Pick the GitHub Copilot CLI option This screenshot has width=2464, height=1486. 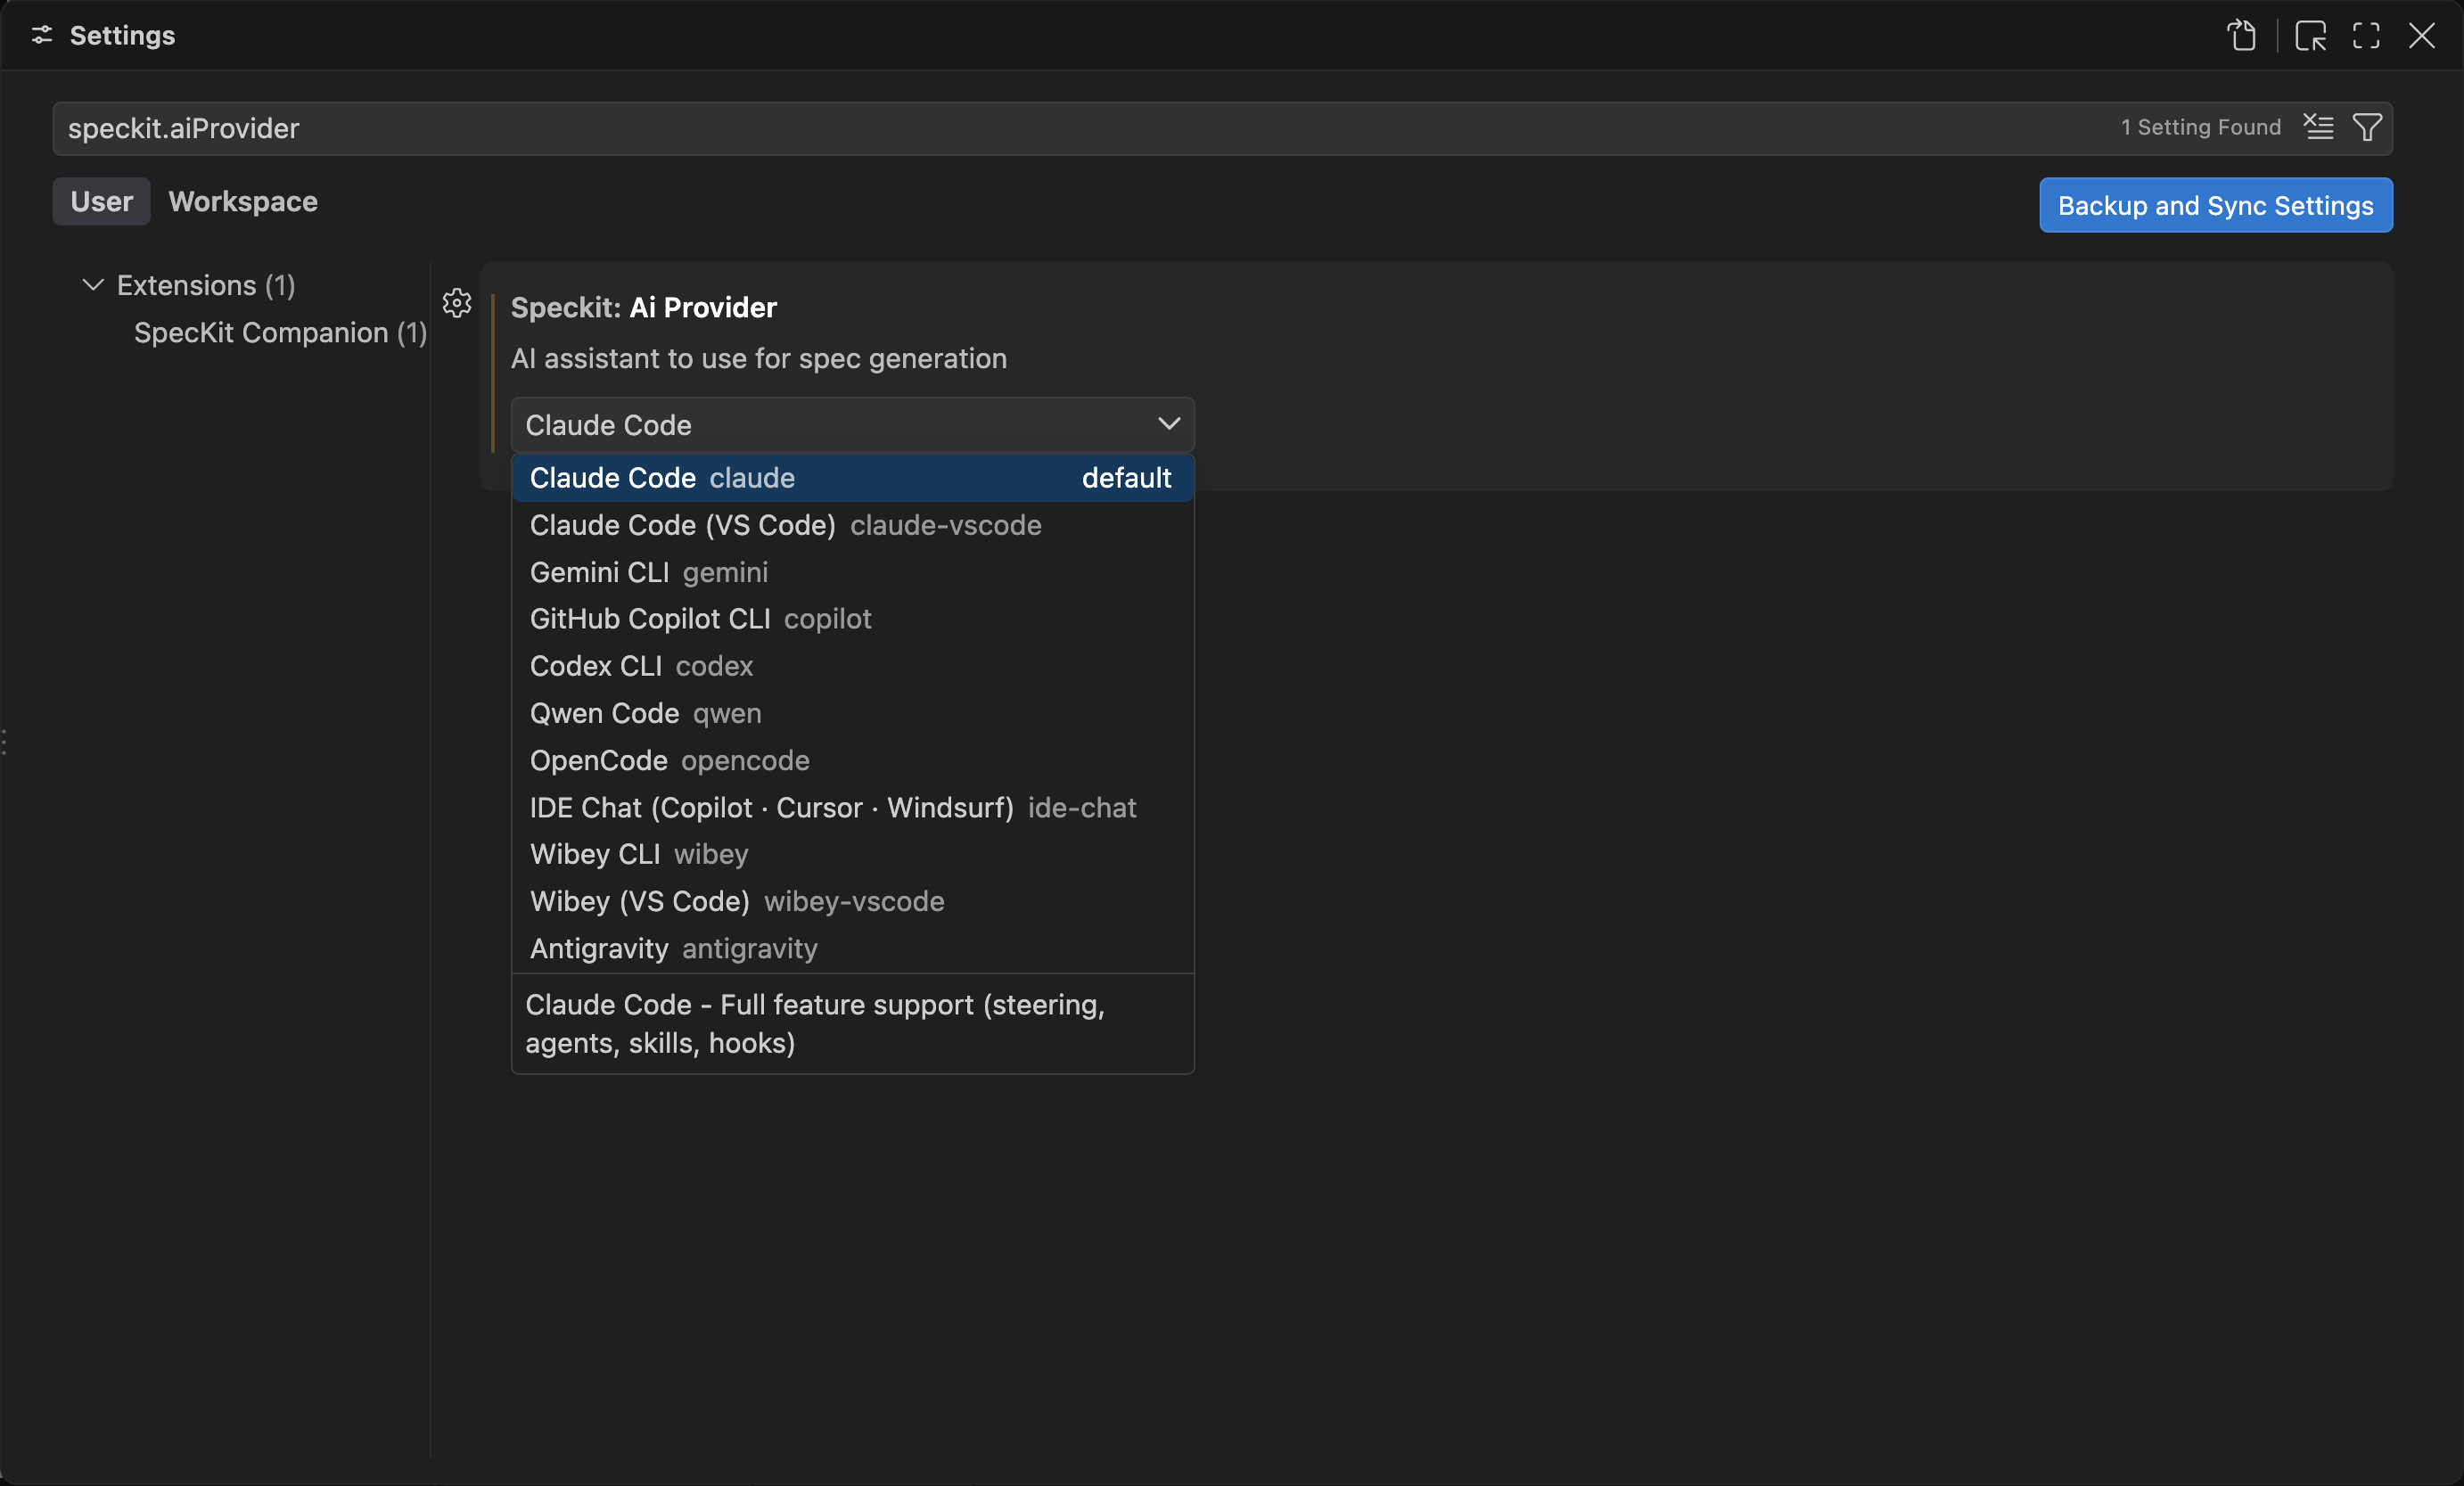point(852,619)
